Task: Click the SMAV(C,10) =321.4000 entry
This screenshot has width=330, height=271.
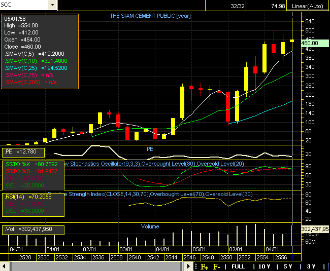Action: point(36,61)
